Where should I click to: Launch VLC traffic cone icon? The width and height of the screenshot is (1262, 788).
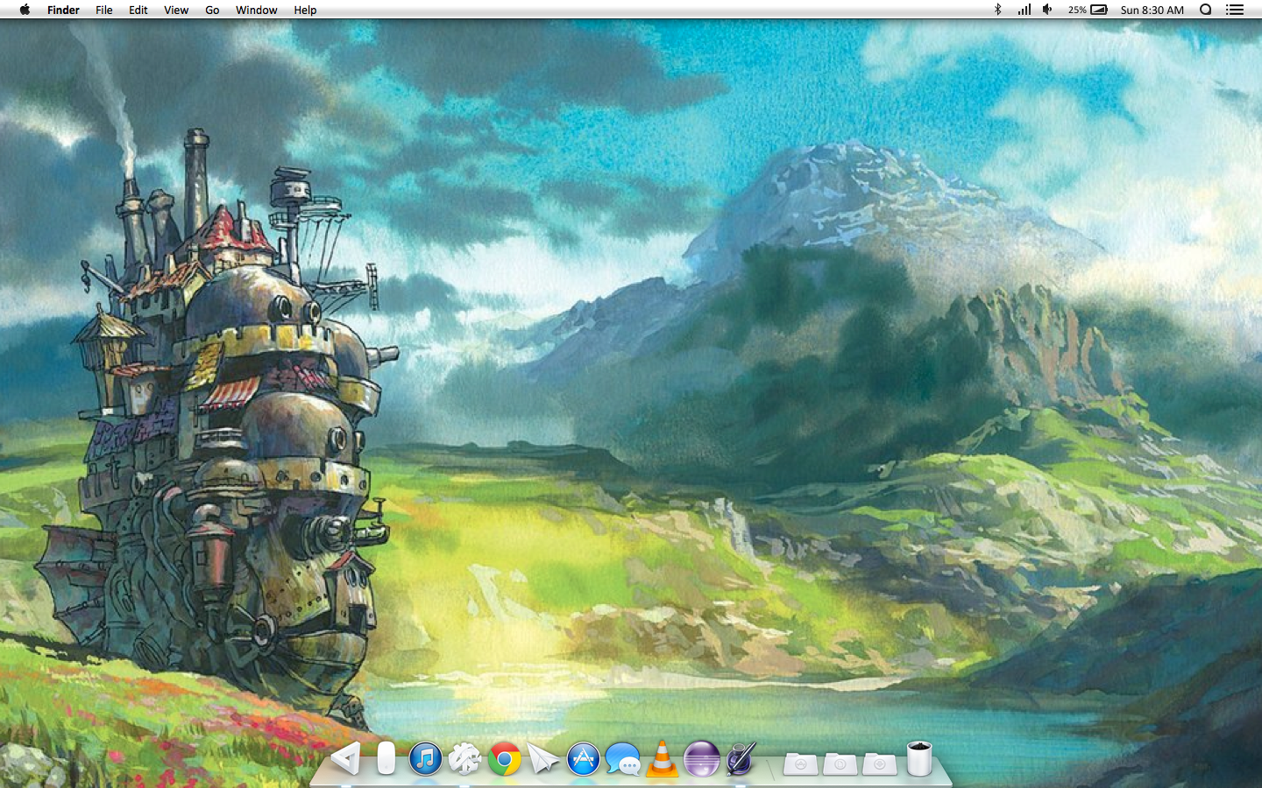click(x=663, y=758)
